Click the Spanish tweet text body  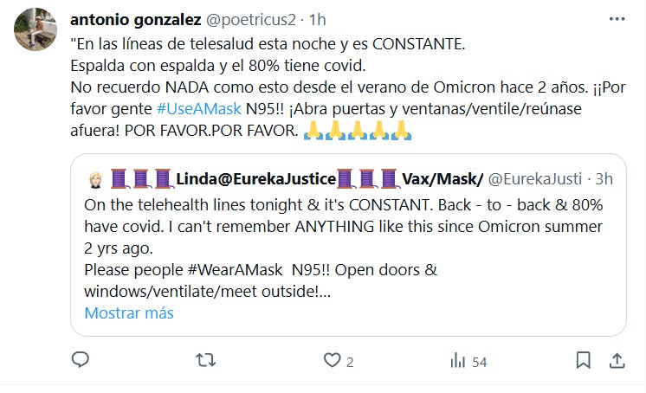point(348,87)
